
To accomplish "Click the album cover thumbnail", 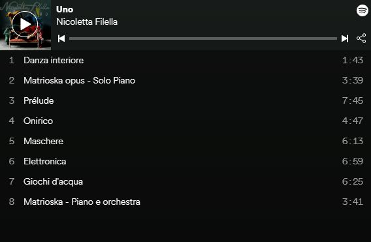I will coord(25,25).
